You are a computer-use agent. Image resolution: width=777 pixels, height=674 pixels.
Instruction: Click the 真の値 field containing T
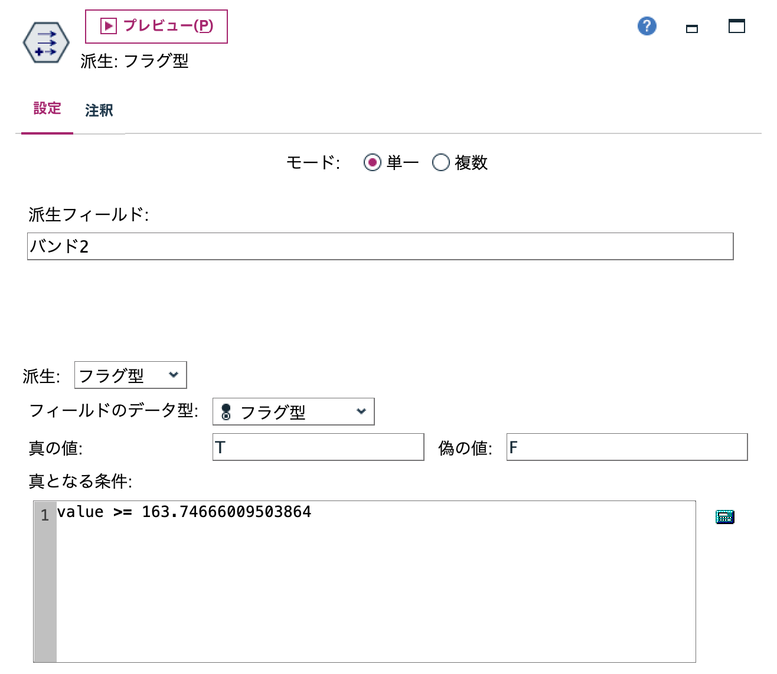318,447
